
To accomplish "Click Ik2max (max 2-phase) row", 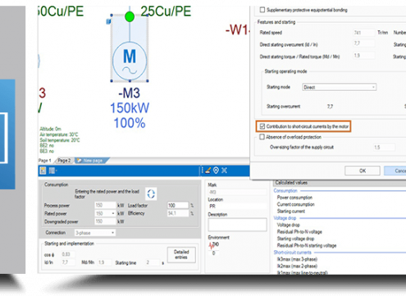I will click(297, 266).
